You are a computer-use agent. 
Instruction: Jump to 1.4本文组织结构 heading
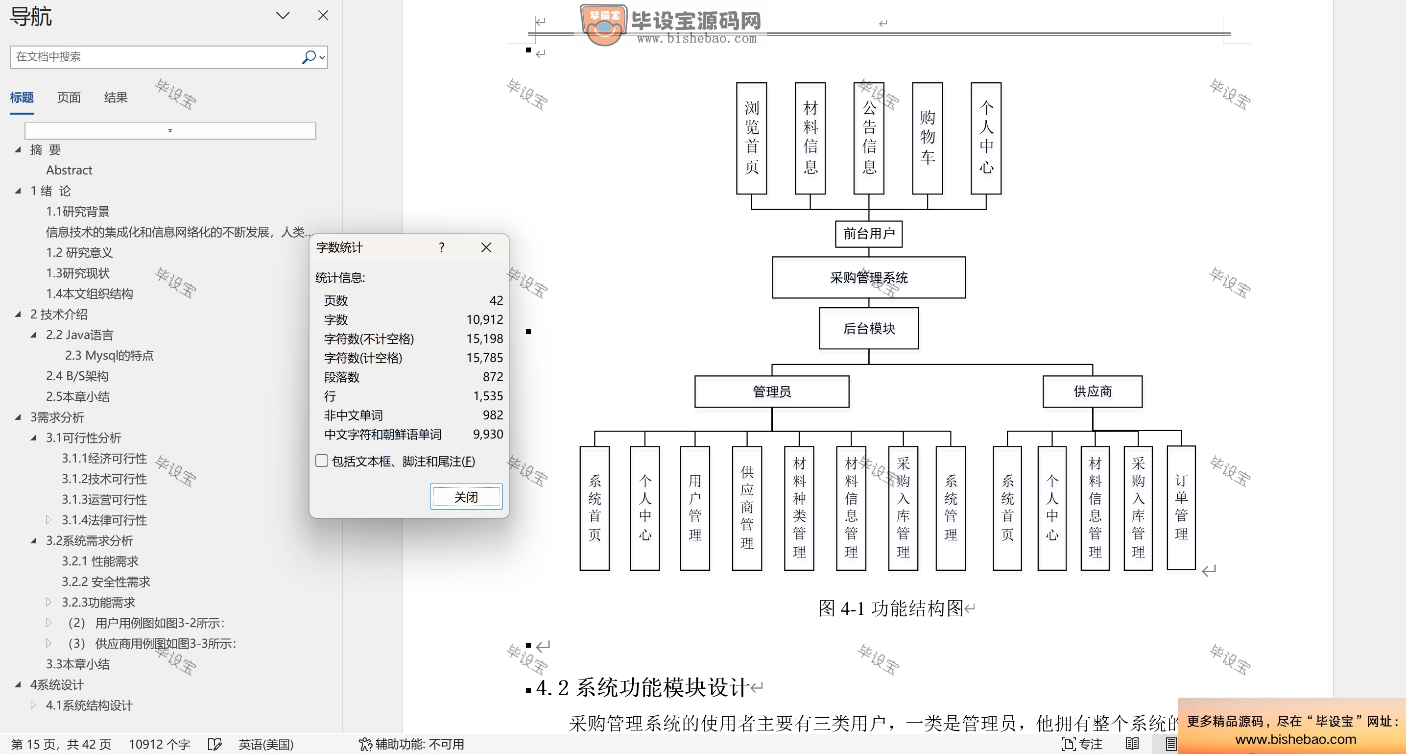point(90,294)
